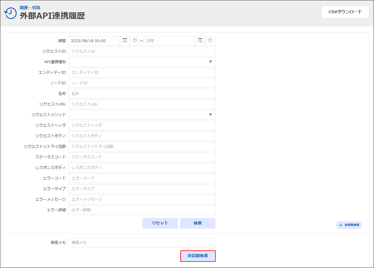The width and height of the screenshot is (374, 268).
Task: Focus the 検索メモ input field
Action: tap(142, 243)
